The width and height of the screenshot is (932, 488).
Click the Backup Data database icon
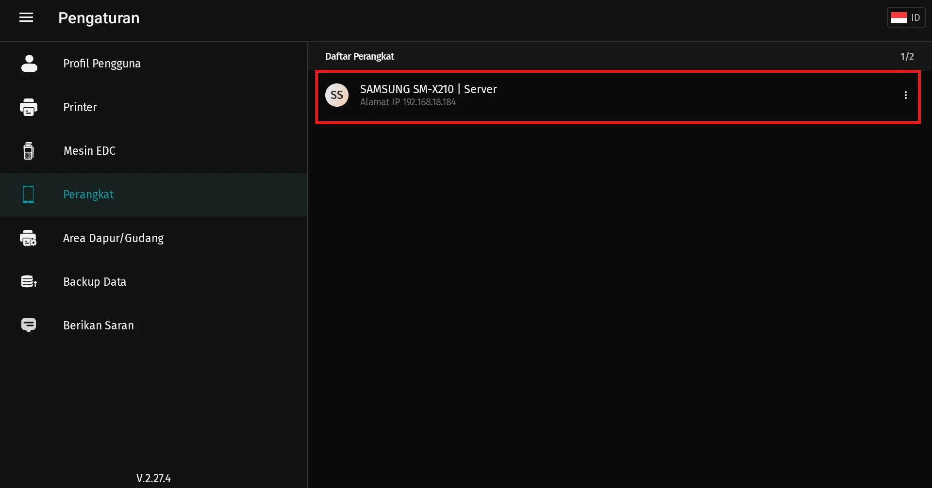point(29,282)
